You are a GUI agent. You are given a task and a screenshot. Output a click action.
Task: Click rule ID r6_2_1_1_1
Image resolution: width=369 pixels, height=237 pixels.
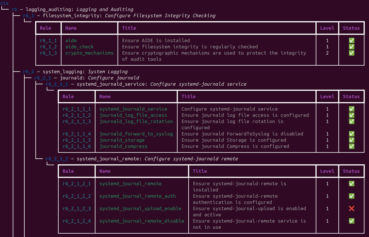click(77, 109)
